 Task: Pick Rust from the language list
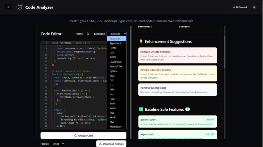coord(116,99)
